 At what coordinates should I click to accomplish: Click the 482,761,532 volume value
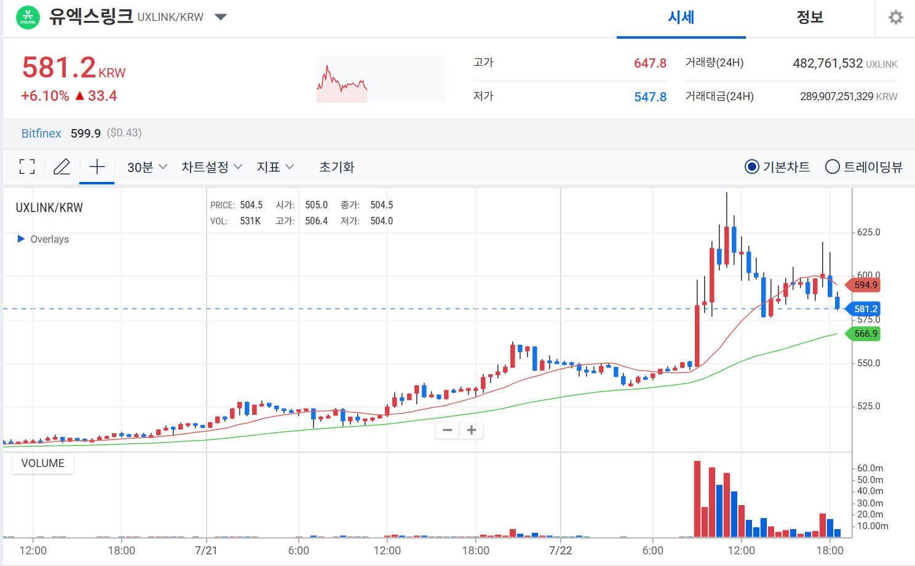click(828, 63)
